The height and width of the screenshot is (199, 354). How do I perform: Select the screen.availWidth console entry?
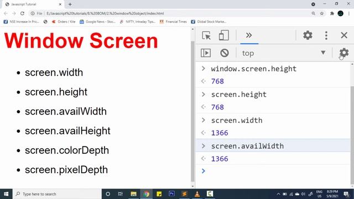coord(247,146)
